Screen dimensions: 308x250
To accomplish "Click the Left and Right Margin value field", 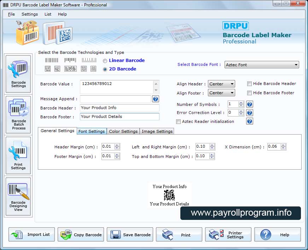I will [x=203, y=147].
